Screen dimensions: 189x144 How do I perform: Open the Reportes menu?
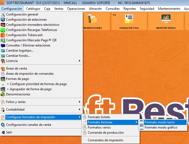(x=130, y=9)
